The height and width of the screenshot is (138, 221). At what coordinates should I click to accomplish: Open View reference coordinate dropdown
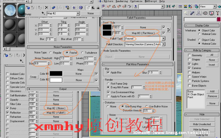tap(215, 6)
